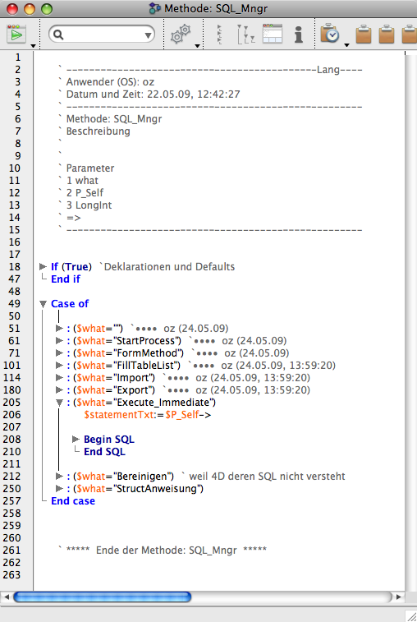Open the dropdown arrow beside the clipboard clock icon
The height and width of the screenshot is (622, 417).
(346, 45)
